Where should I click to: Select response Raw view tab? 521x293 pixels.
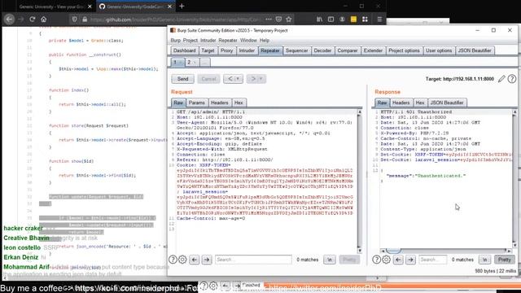tap(382, 103)
